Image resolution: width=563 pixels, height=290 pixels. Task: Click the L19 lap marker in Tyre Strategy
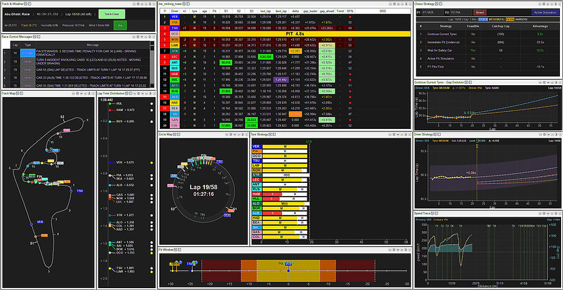tap(309, 142)
